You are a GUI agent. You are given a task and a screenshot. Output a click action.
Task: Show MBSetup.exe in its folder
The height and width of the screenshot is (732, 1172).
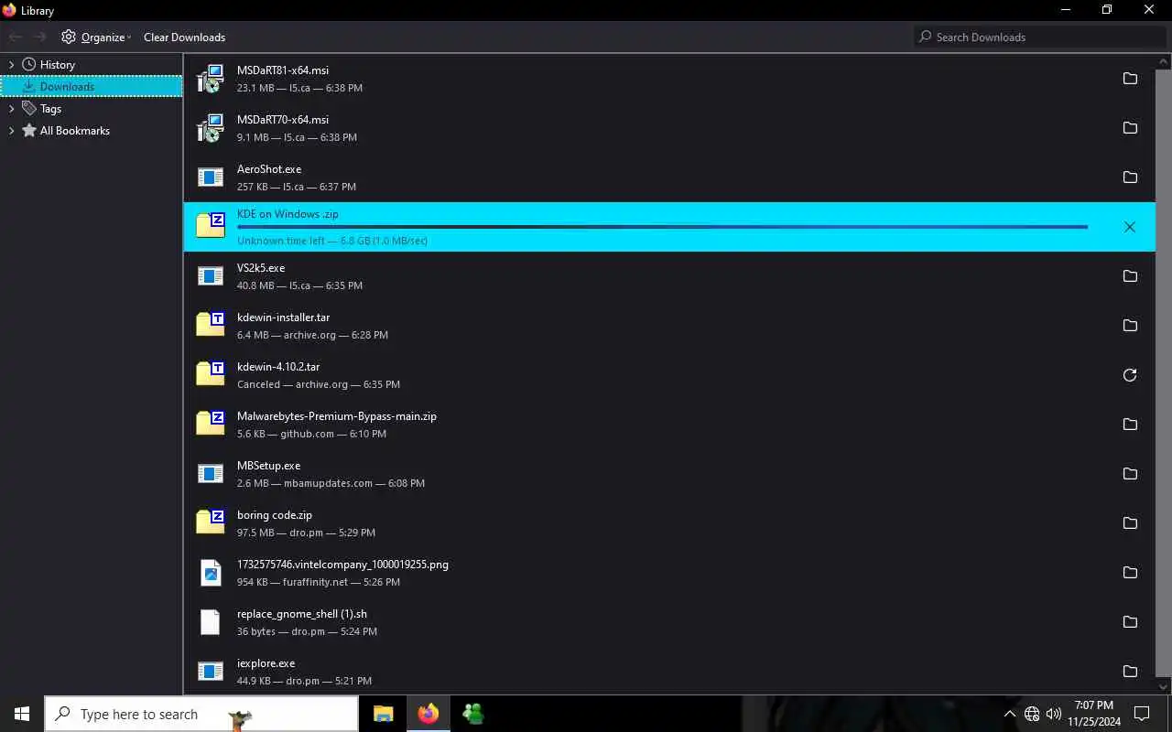click(1130, 474)
